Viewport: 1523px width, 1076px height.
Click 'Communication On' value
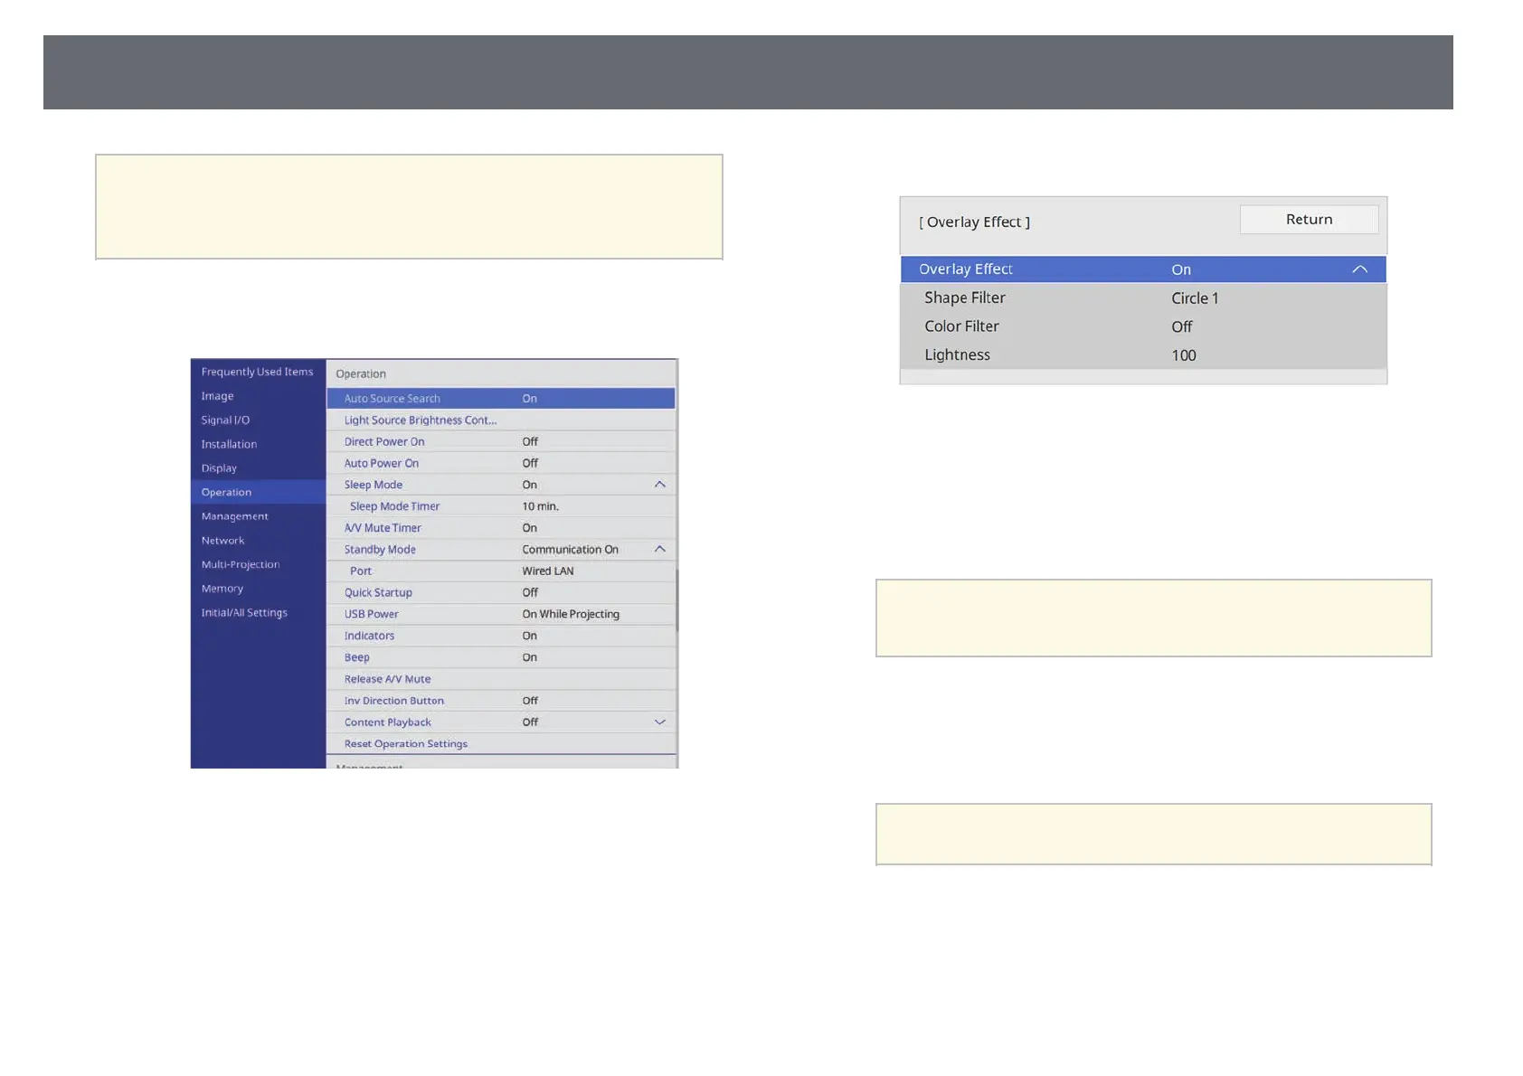tap(571, 550)
